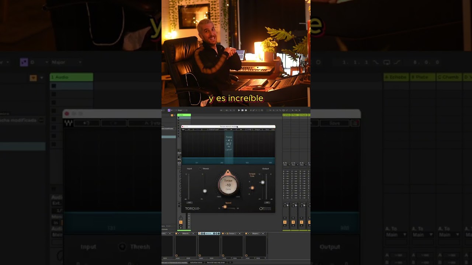This screenshot has height=265, width=472.
Task: Stop playback with the transport stop button
Action: 242,110
